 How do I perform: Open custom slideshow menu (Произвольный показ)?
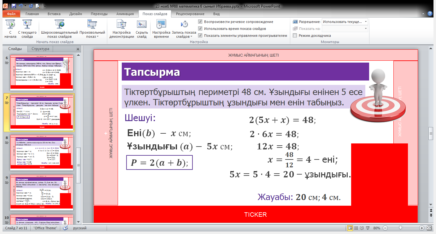pos(92,29)
